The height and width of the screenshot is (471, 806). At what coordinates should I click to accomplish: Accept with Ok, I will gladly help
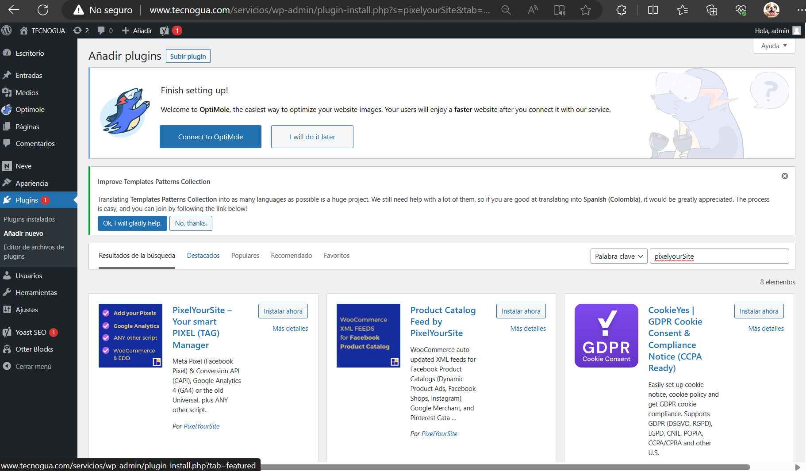point(132,223)
